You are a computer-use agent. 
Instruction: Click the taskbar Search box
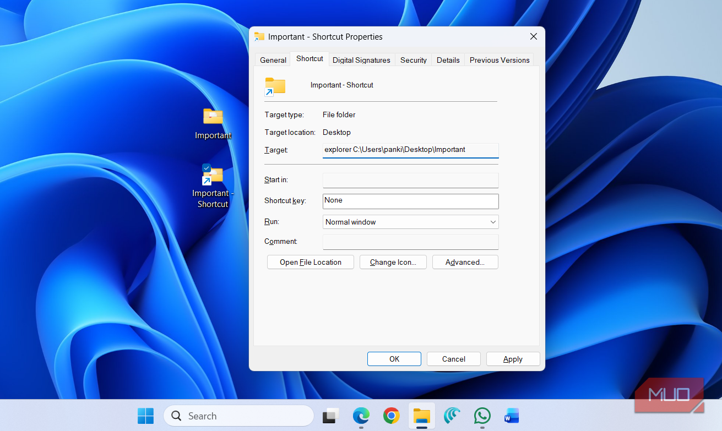coord(238,416)
